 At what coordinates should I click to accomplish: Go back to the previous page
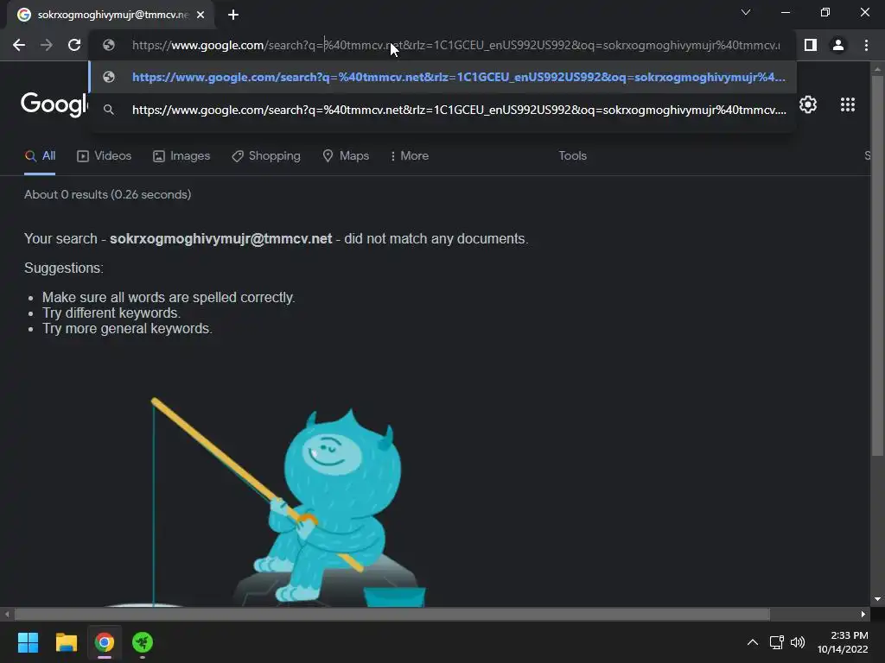point(19,45)
